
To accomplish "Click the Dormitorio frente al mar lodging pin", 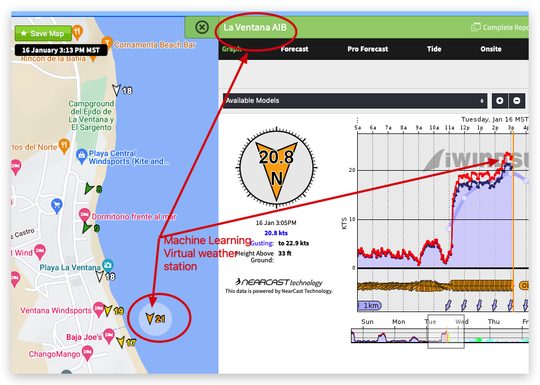I will tap(84, 215).
